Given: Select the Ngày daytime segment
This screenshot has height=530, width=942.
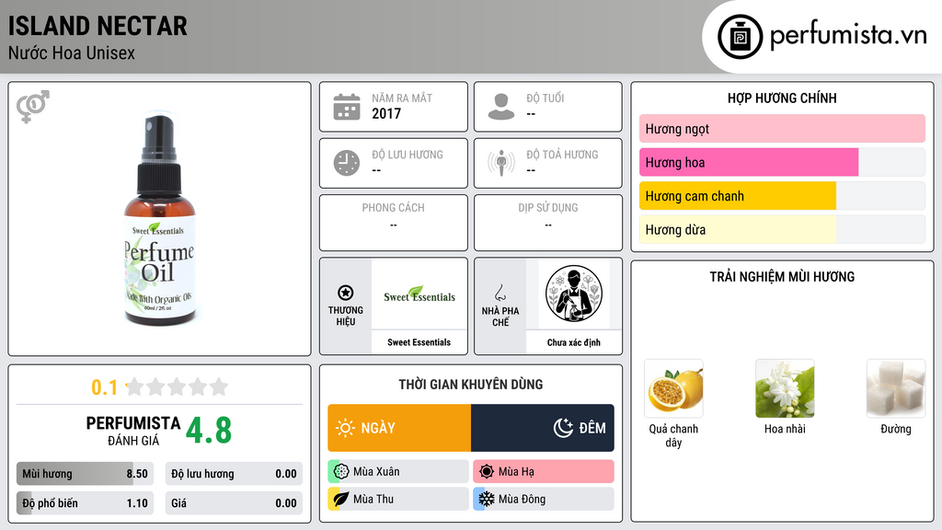Looking at the screenshot, I should [399, 428].
